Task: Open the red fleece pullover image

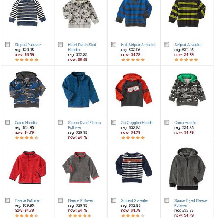Action: (x=28, y=167)
